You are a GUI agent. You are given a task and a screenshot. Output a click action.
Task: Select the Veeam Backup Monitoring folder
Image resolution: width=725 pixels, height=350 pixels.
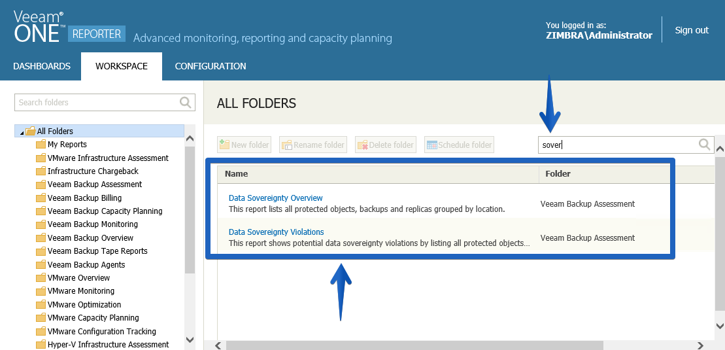pyautogui.click(x=92, y=224)
